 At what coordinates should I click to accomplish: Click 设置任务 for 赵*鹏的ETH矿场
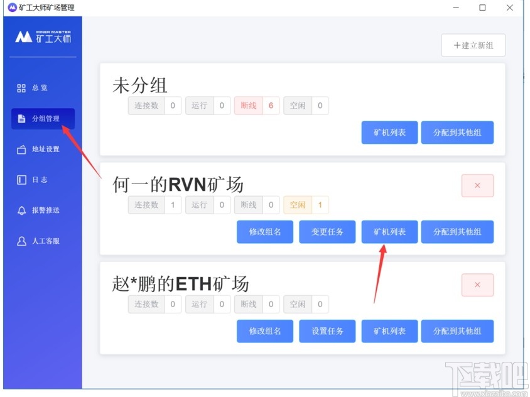327,331
